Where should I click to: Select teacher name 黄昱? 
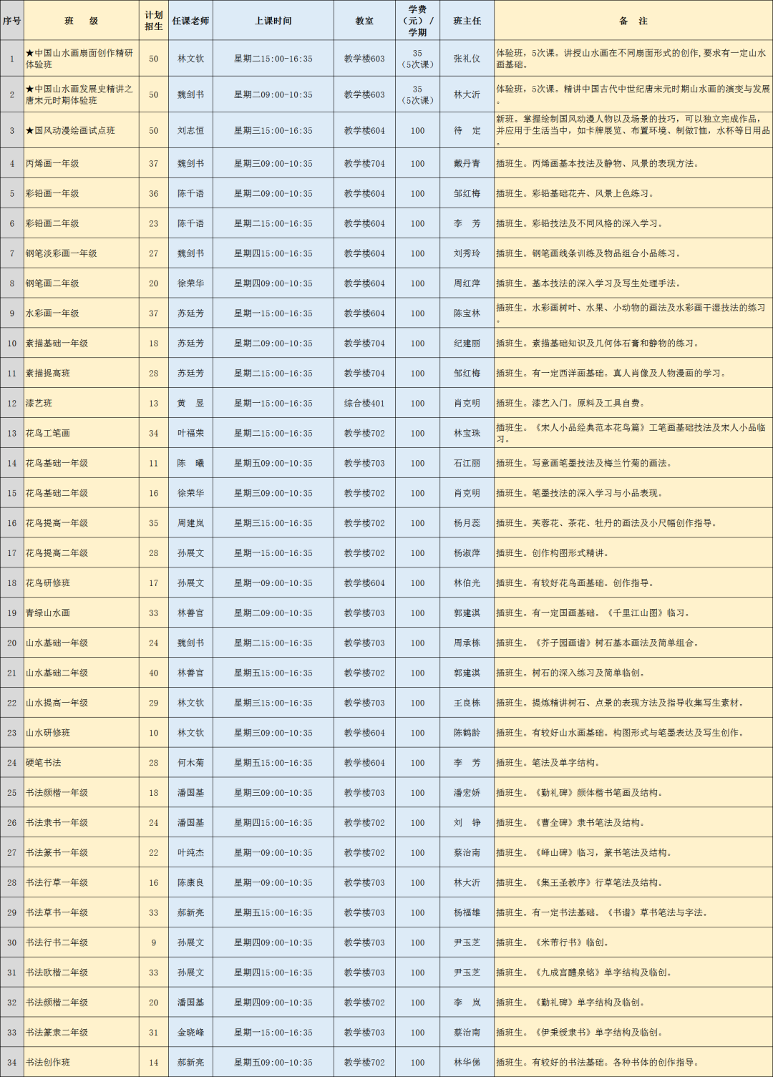click(x=190, y=404)
